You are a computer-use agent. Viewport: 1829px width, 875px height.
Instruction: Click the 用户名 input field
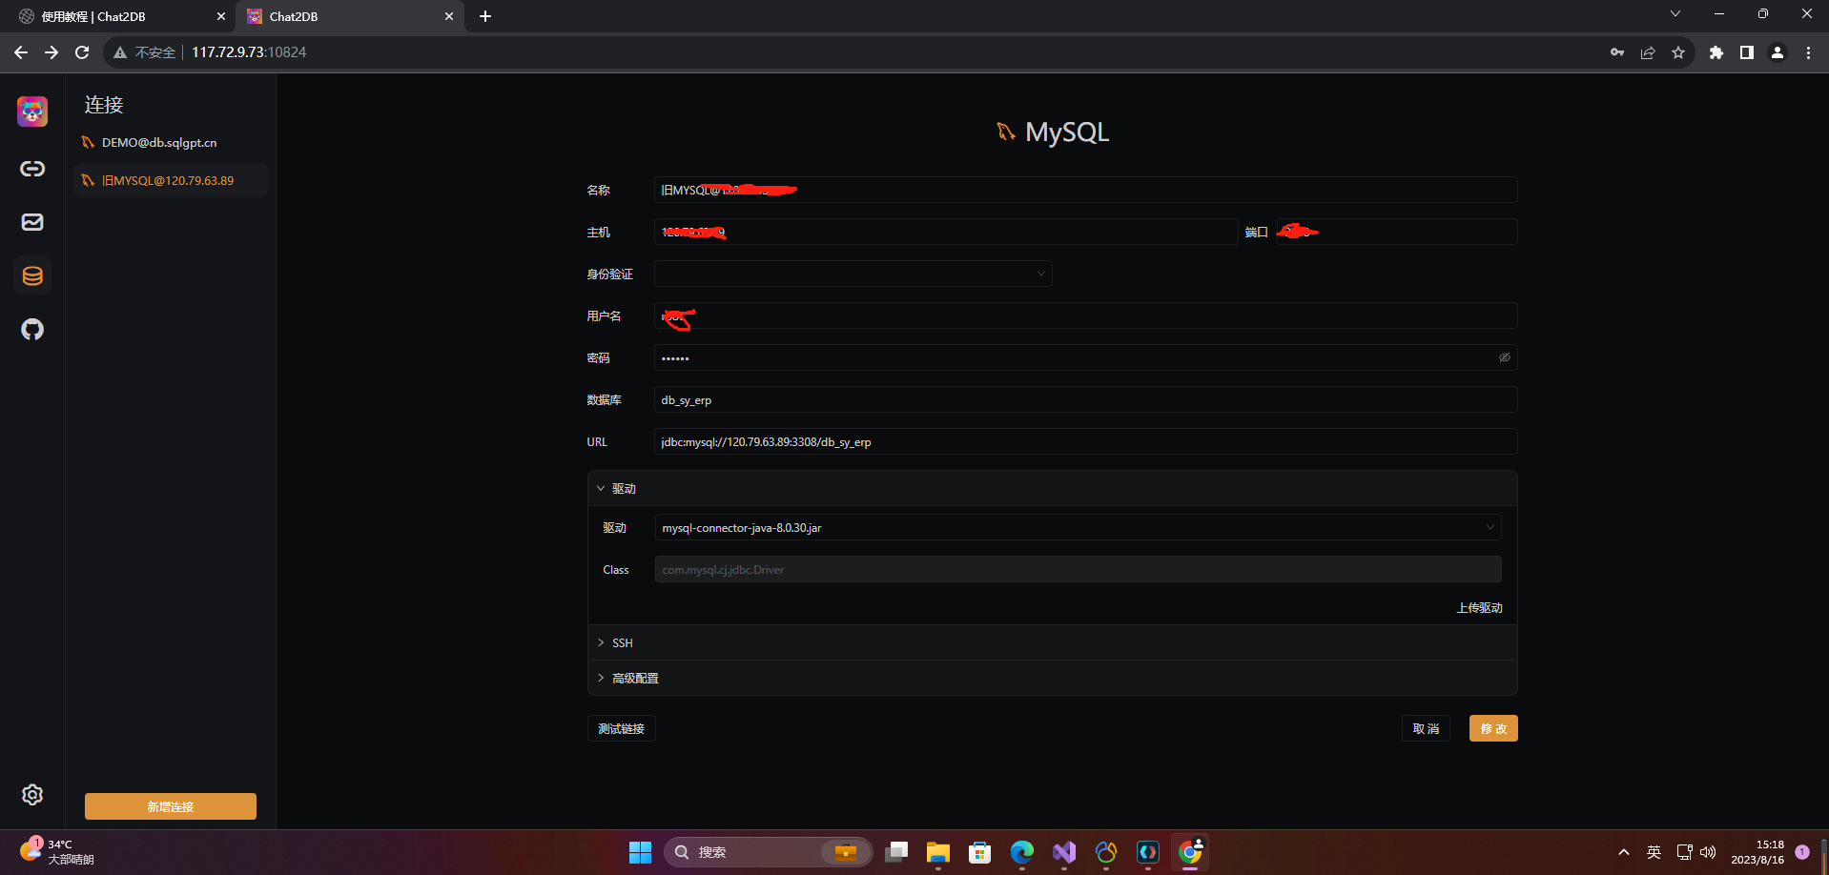coord(1085,315)
